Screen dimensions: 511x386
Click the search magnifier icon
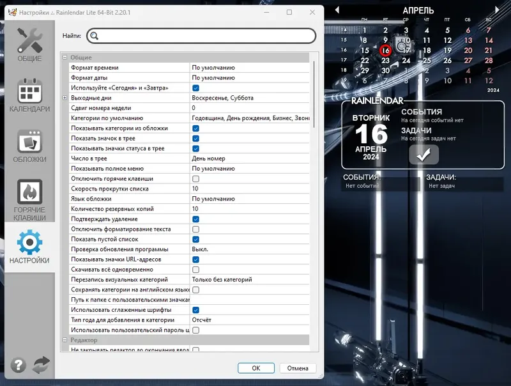94,36
